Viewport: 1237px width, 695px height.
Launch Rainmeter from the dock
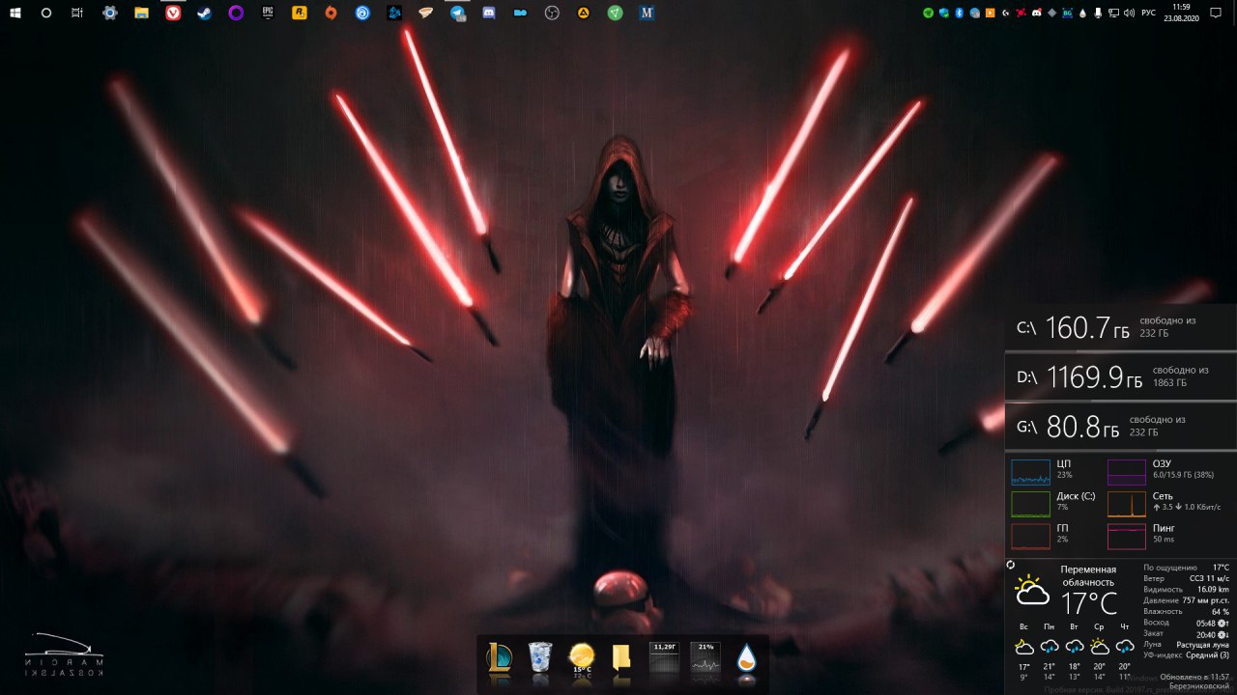click(x=747, y=658)
